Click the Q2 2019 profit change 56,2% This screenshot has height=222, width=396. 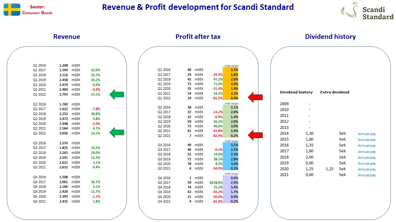pyautogui.click(x=218, y=121)
